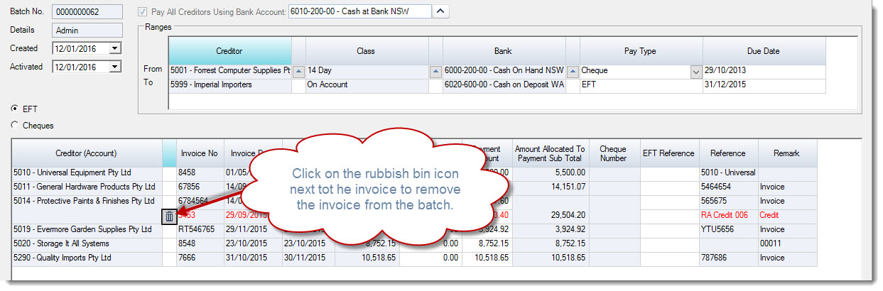Open the Created date dropdown
The width and height of the screenshot is (883, 291).
(x=115, y=48)
